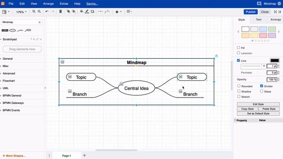283x159 pixels.
Task: Open the connection arrow style dropdown
Action: tap(100, 11)
